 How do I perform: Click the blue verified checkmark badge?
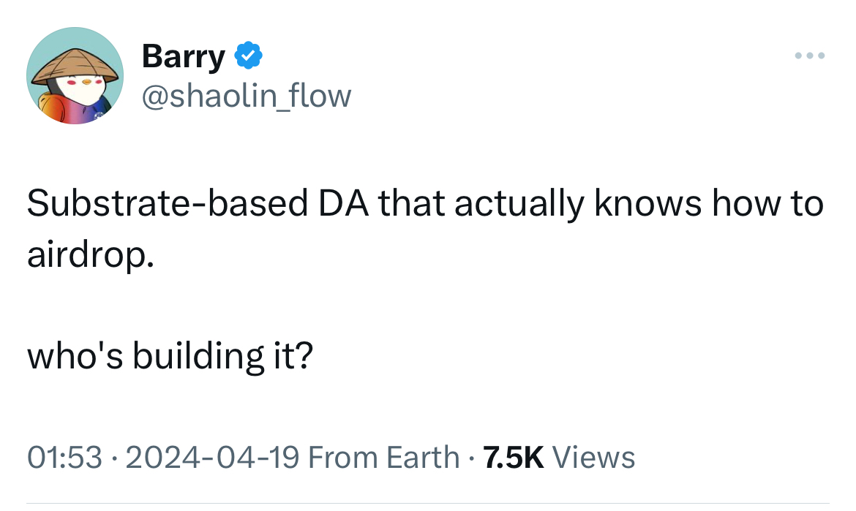(247, 55)
